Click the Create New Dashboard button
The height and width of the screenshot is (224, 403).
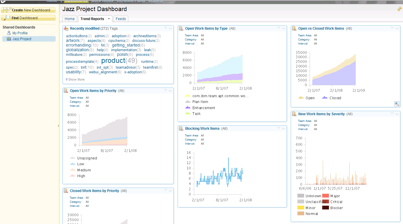point(28,10)
